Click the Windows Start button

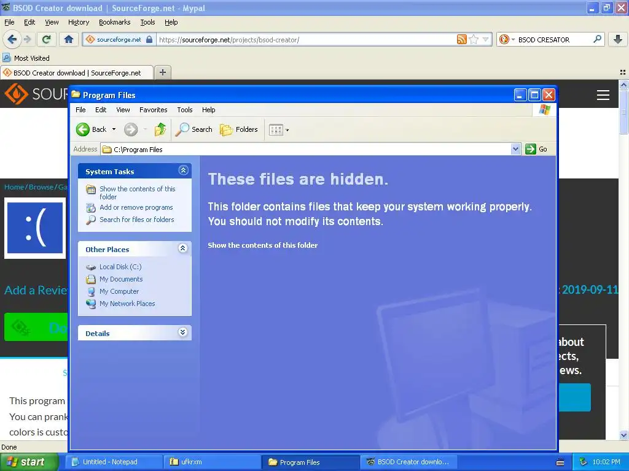tap(29, 462)
